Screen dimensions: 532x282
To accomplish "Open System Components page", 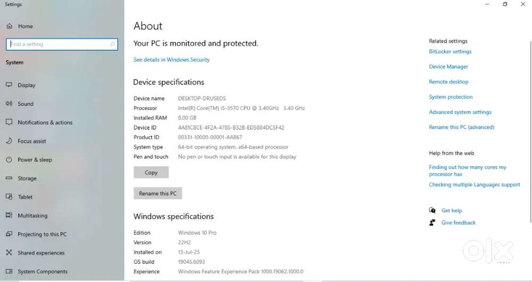I will click(x=43, y=271).
